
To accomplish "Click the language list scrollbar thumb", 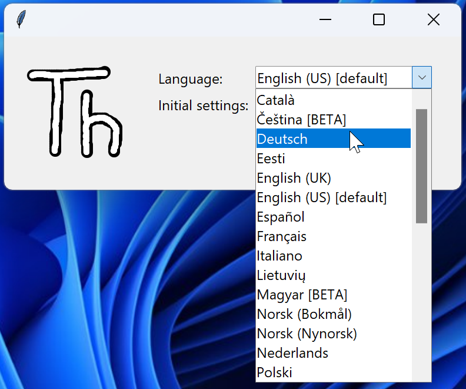I will [x=421, y=166].
